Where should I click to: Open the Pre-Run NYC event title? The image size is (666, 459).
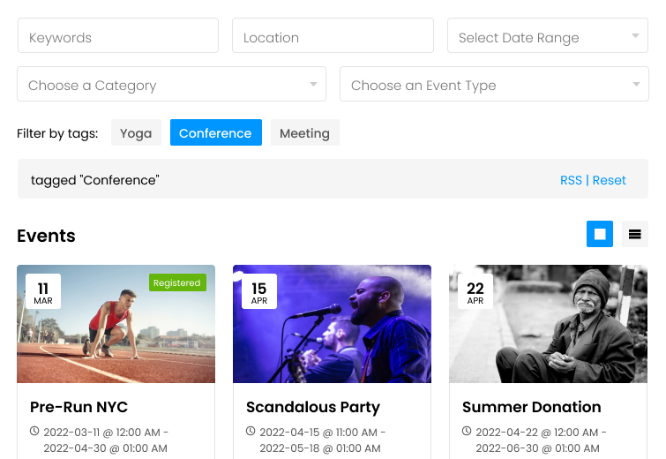tap(79, 407)
